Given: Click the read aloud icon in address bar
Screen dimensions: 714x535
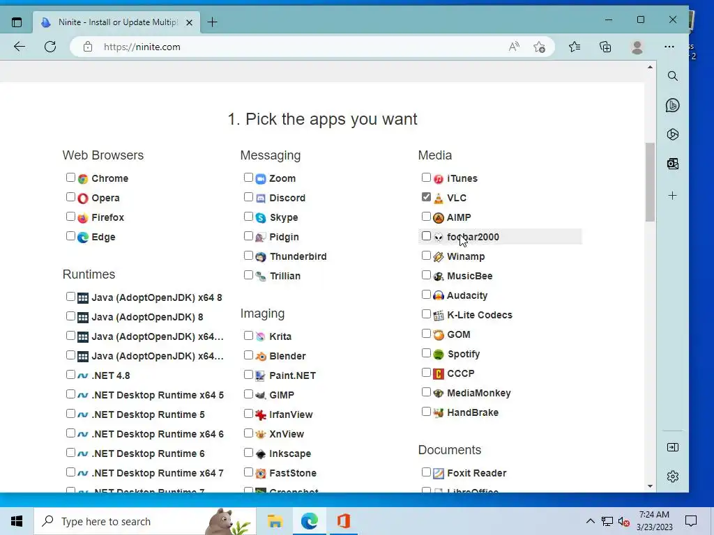Looking at the screenshot, I should [x=514, y=47].
